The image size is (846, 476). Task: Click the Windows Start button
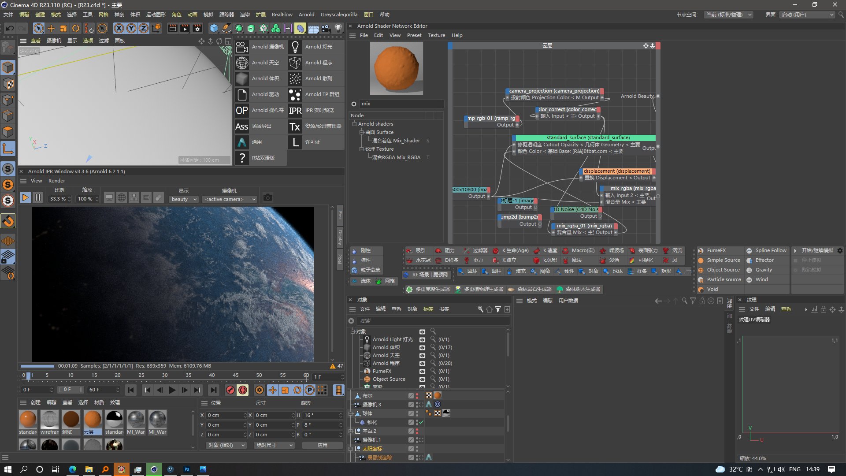point(7,469)
